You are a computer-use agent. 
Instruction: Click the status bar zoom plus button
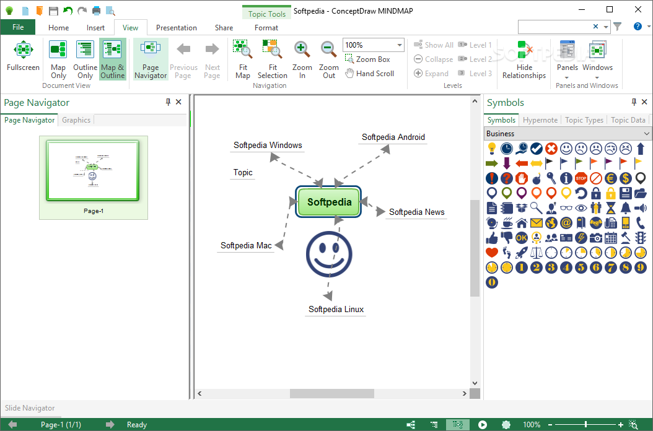(x=621, y=424)
